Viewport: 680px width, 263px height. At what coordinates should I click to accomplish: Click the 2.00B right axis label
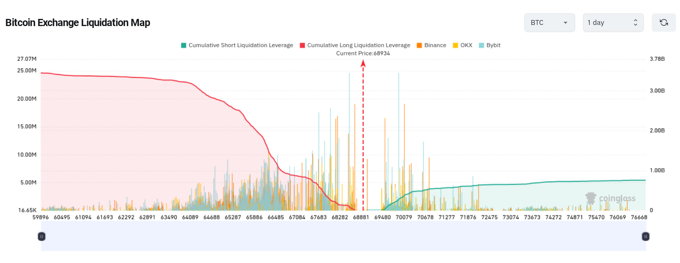pyautogui.click(x=657, y=130)
